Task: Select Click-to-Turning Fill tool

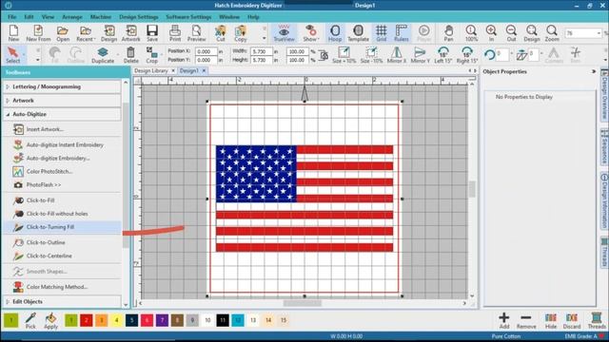Action: (62, 227)
